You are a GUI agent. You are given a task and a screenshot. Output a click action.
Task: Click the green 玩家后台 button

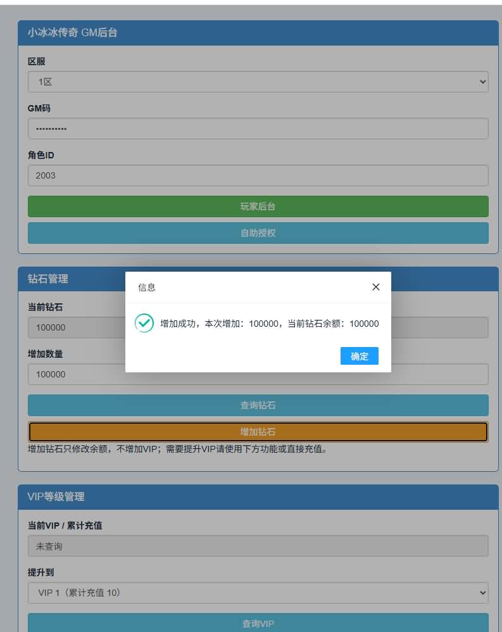(258, 206)
